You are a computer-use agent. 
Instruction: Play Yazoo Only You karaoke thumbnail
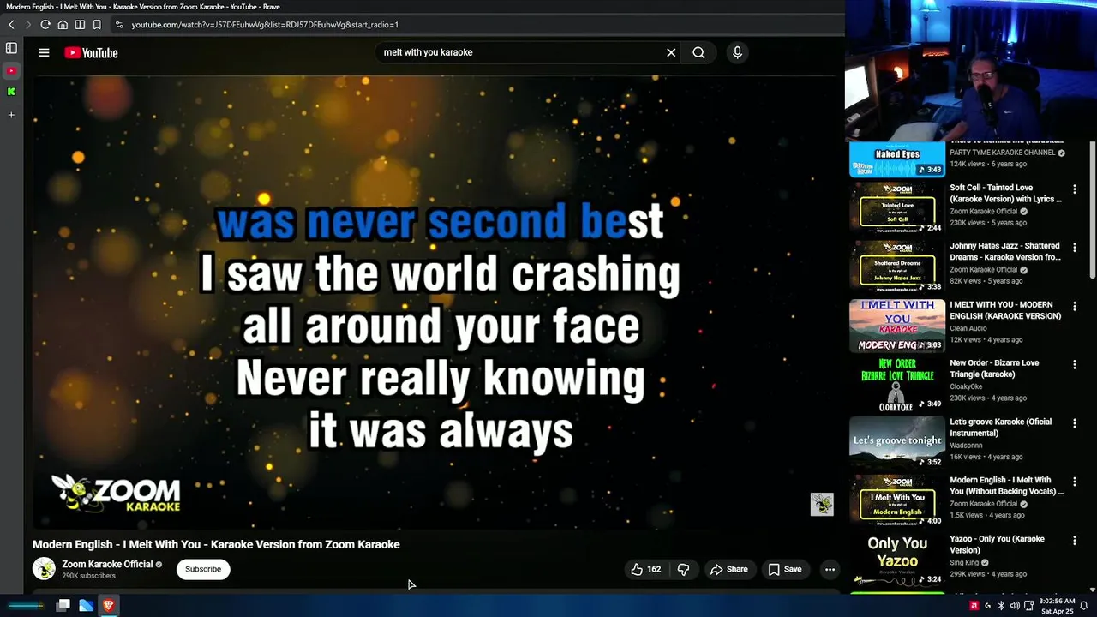[x=897, y=560]
